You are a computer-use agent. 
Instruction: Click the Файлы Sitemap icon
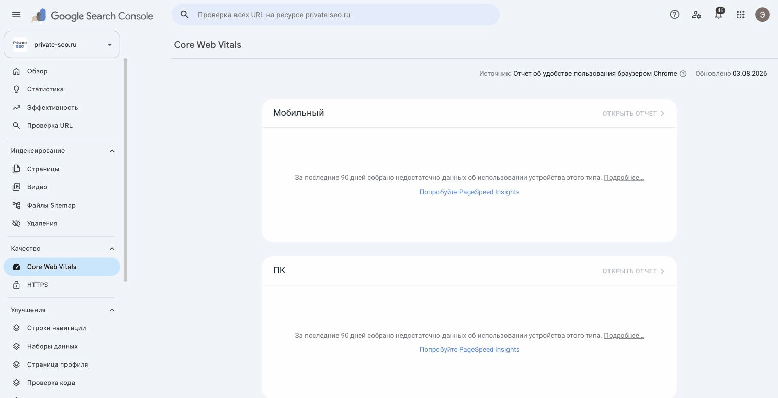[16, 206]
